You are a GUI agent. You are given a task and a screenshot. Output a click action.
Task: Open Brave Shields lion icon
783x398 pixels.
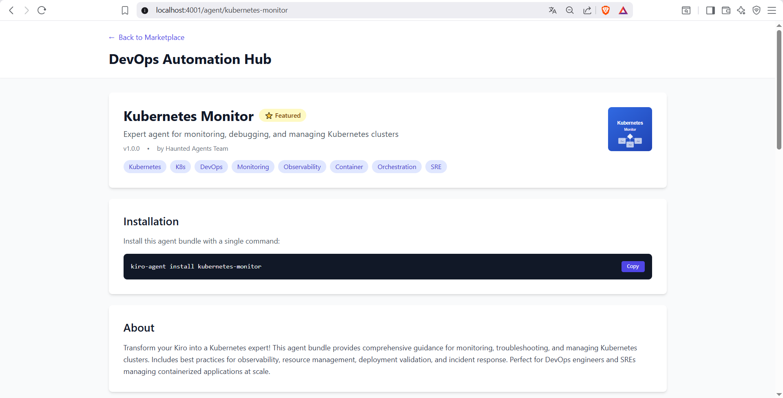pos(606,10)
